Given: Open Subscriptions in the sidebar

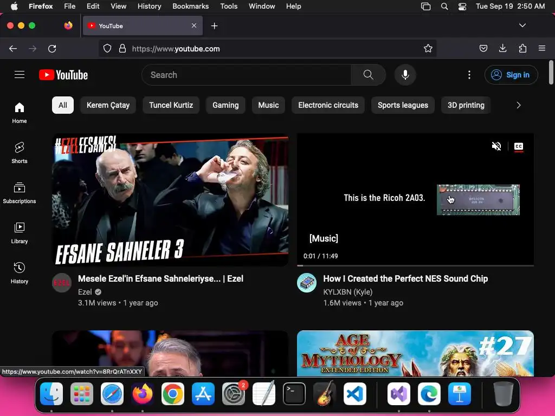Looking at the screenshot, I should (x=20, y=193).
